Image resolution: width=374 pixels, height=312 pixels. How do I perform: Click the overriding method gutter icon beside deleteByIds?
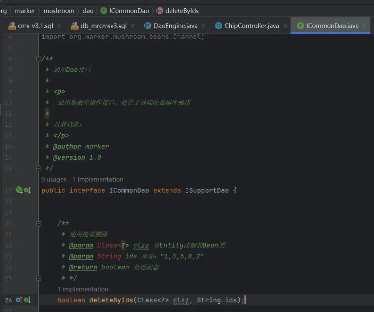(19, 300)
